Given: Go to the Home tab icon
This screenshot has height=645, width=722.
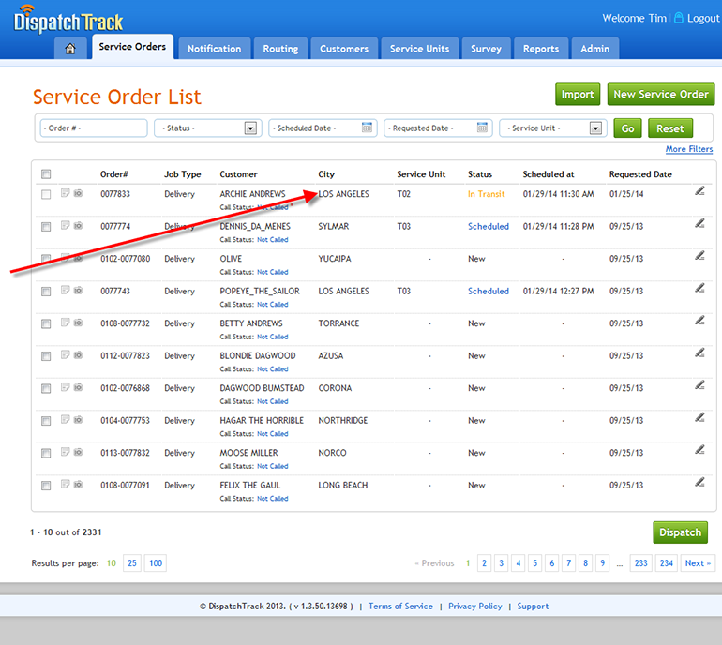Looking at the screenshot, I should 70,49.
